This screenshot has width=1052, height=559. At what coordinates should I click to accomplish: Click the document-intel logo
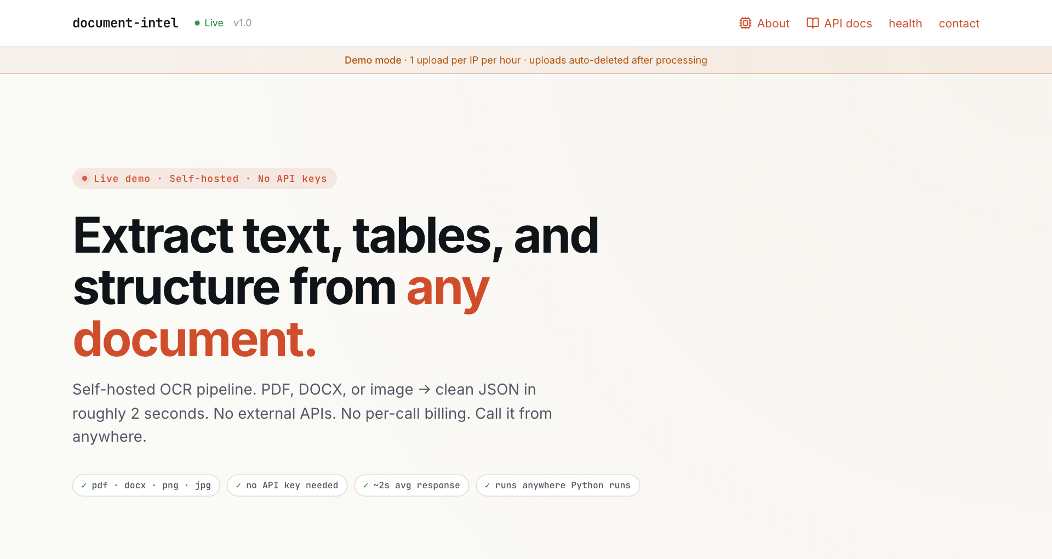(x=125, y=23)
